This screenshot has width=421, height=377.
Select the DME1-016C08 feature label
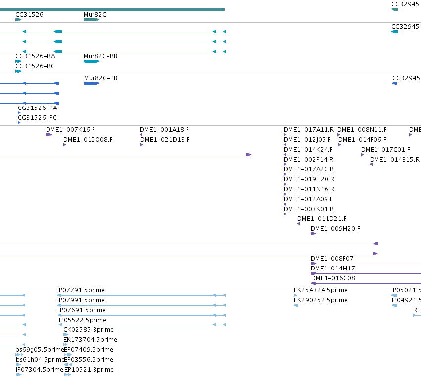(333, 279)
